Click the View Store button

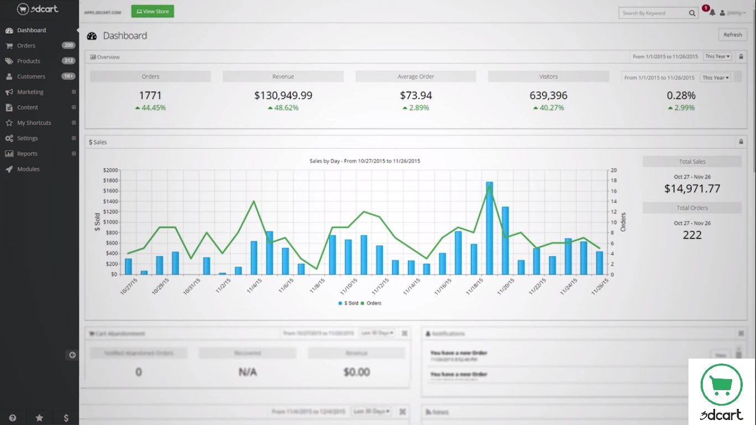[x=152, y=11]
